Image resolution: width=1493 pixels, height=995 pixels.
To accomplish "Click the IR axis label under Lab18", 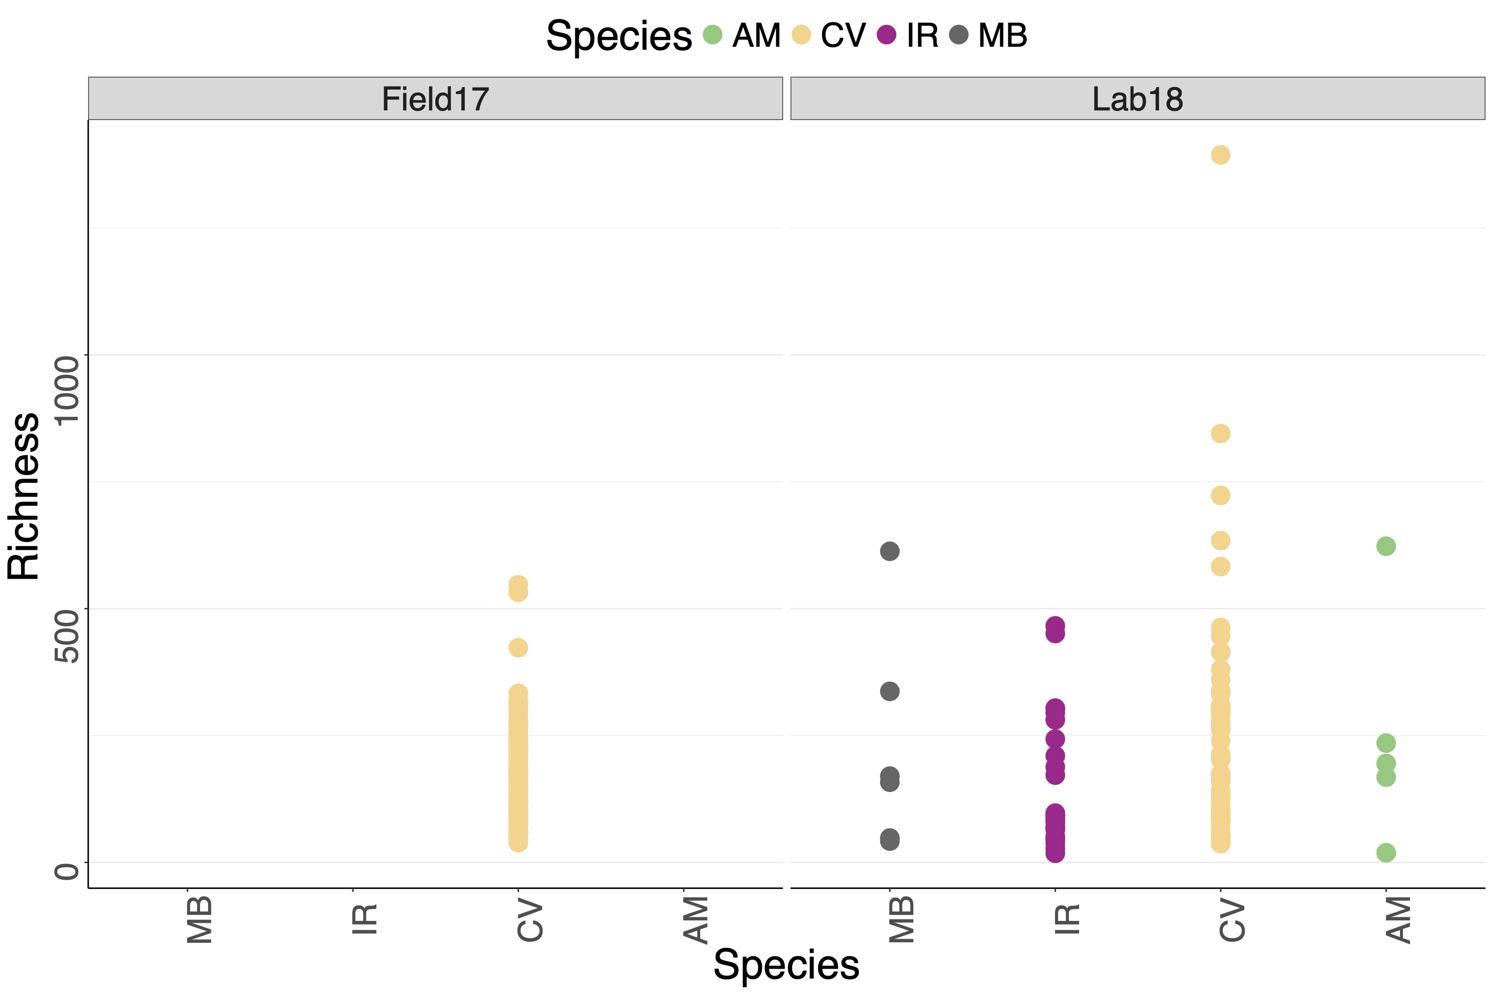I will pyautogui.click(x=1067, y=919).
